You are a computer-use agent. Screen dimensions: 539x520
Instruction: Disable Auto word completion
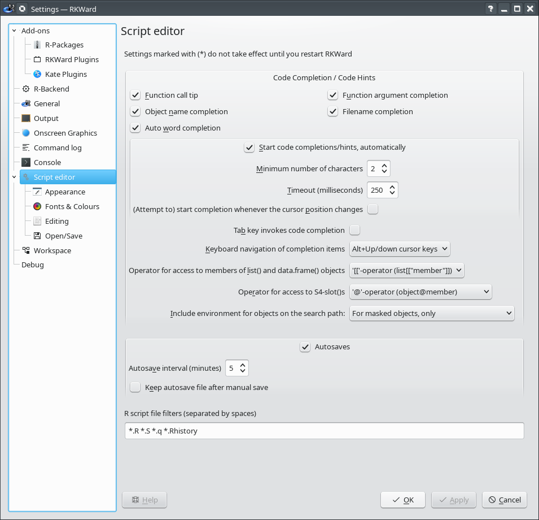135,128
